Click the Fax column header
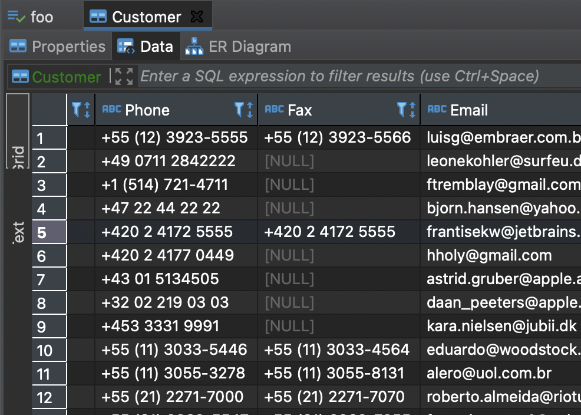This screenshot has height=415, width=581. 339,110
